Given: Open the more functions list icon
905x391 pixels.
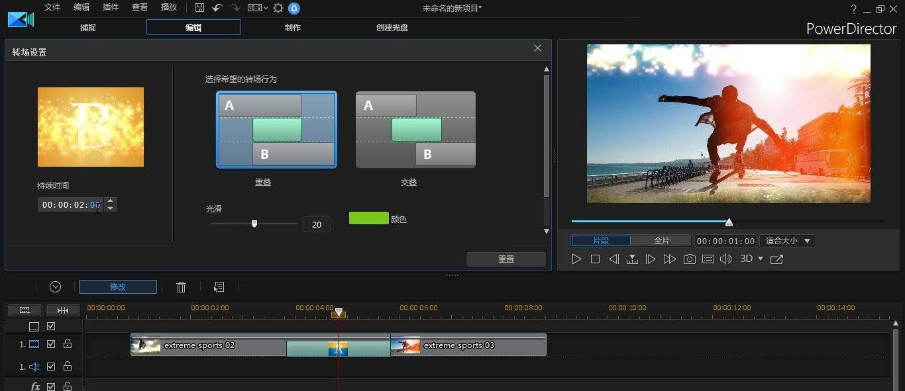Looking at the screenshot, I should point(219,286).
